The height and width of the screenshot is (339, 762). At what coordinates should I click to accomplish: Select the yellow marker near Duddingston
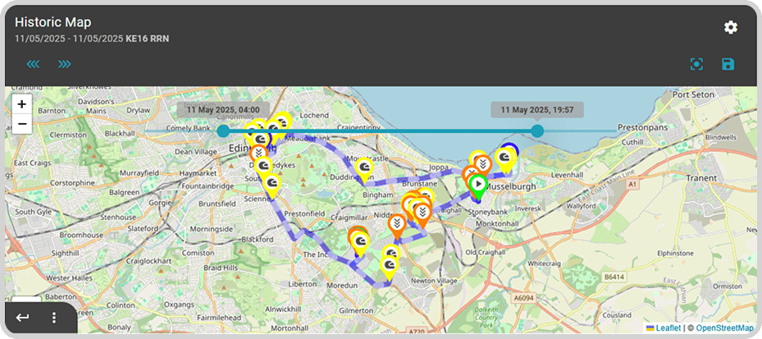pos(363,167)
